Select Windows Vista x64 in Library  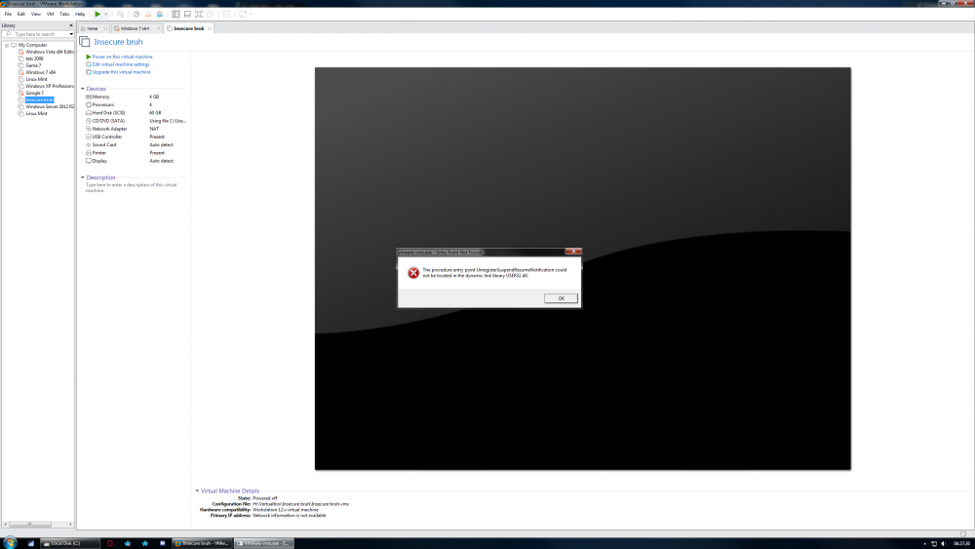coord(49,52)
